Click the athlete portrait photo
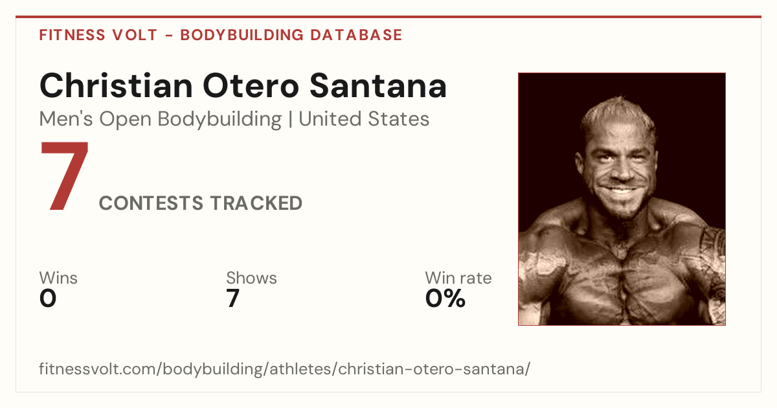The width and height of the screenshot is (777, 408). click(622, 199)
